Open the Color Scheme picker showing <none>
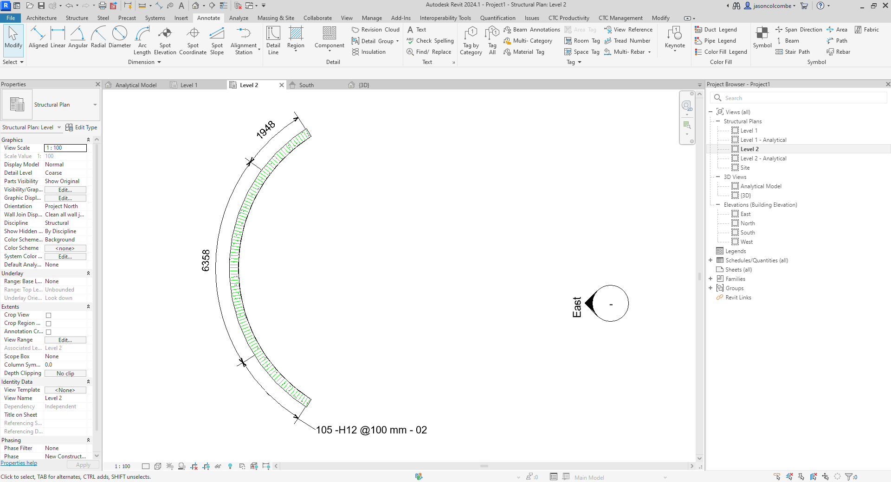The width and height of the screenshot is (891, 482). 65,248
